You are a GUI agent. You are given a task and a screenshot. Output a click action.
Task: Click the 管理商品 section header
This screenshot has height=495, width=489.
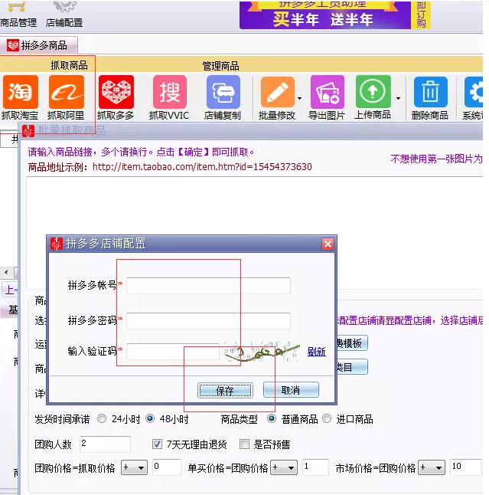[220, 66]
